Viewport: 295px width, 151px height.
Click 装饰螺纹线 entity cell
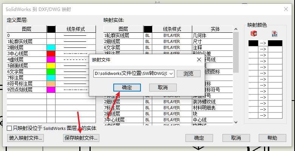coord(212,102)
